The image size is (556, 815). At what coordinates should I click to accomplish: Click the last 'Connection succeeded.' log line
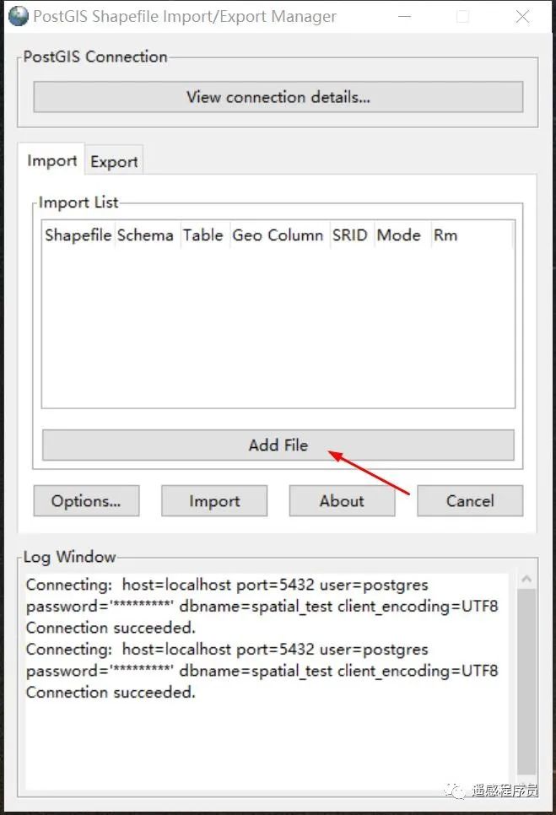[111, 692]
